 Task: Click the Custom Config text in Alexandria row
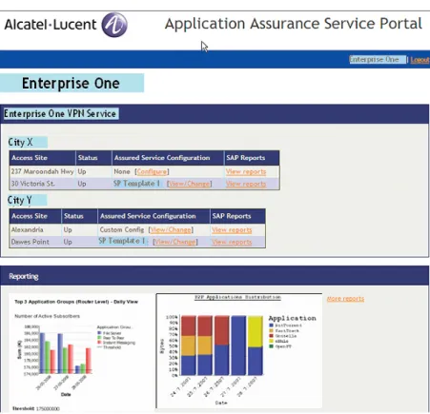point(122,229)
